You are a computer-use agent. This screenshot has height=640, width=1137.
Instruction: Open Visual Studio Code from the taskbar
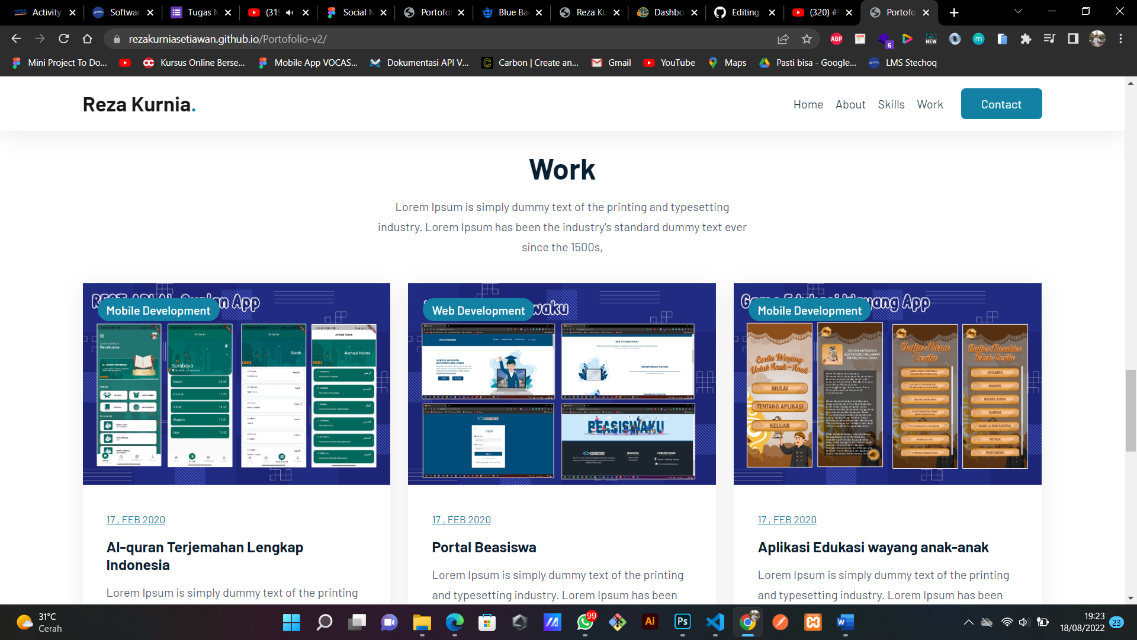click(x=715, y=623)
